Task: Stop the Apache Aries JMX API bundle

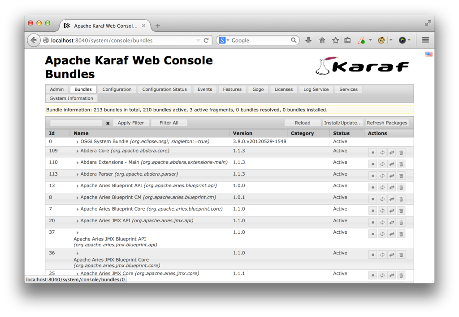Action: [373, 222]
